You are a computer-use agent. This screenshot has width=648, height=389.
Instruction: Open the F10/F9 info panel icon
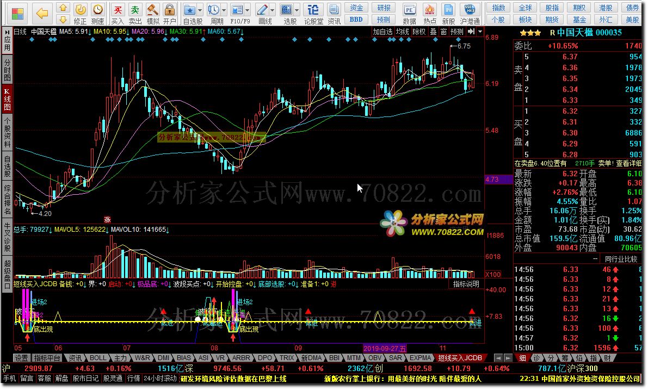point(238,10)
